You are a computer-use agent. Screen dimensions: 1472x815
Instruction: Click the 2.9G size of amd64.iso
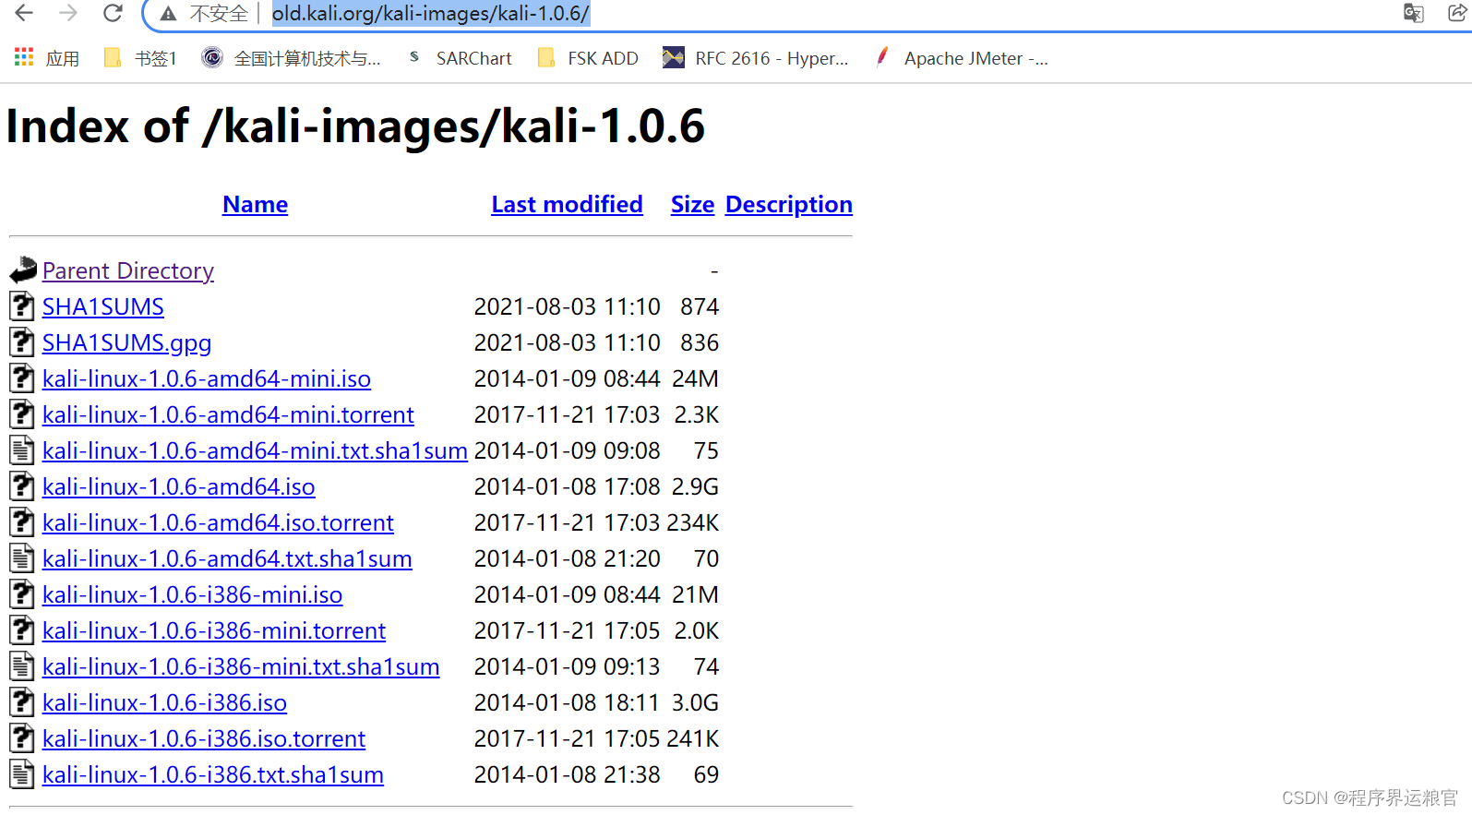click(x=695, y=486)
